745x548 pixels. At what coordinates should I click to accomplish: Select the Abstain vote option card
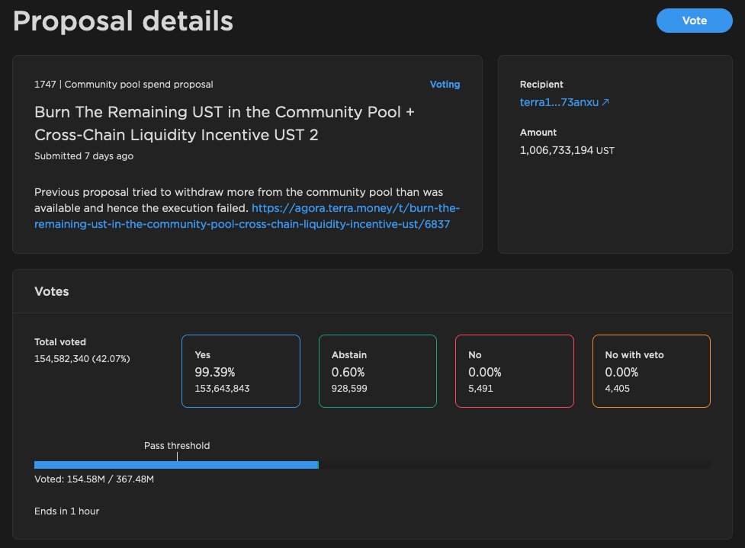377,371
